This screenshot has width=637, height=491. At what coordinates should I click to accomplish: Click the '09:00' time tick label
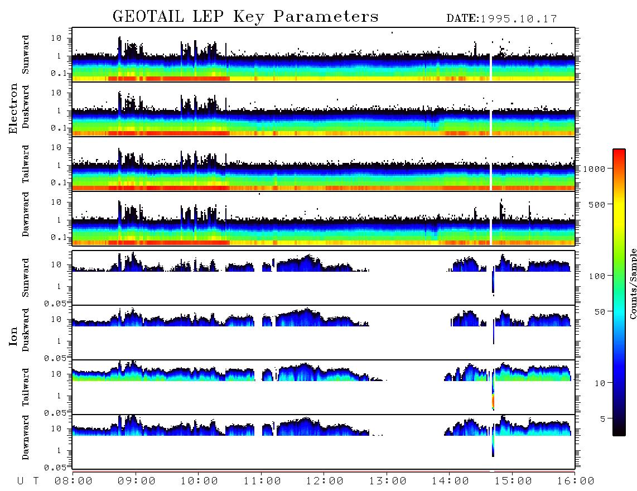(x=137, y=481)
